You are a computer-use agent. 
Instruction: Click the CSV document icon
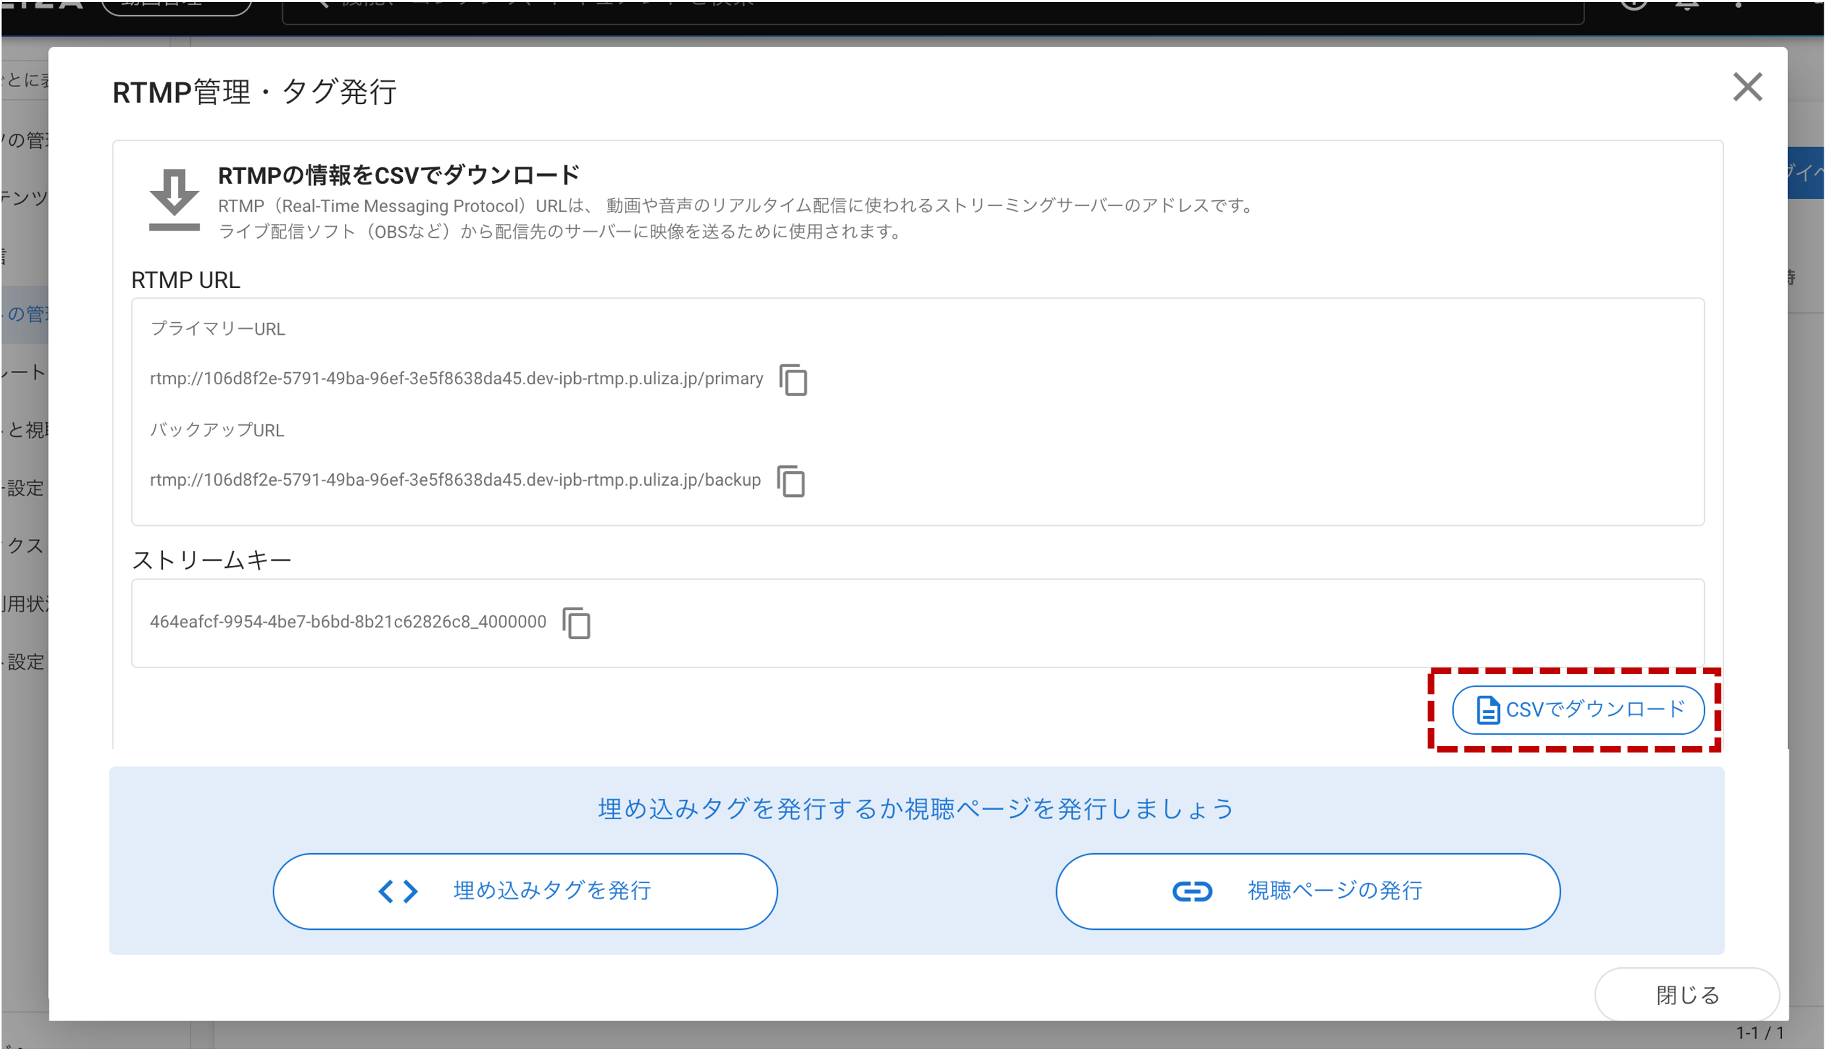pyautogui.click(x=1487, y=710)
